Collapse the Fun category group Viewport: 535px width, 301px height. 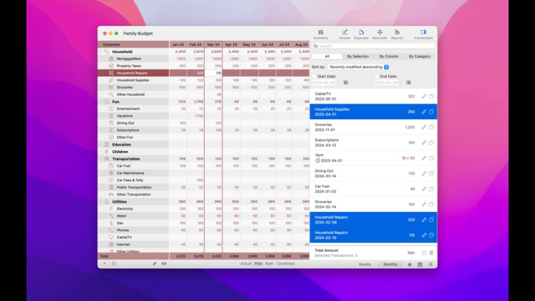click(101, 101)
